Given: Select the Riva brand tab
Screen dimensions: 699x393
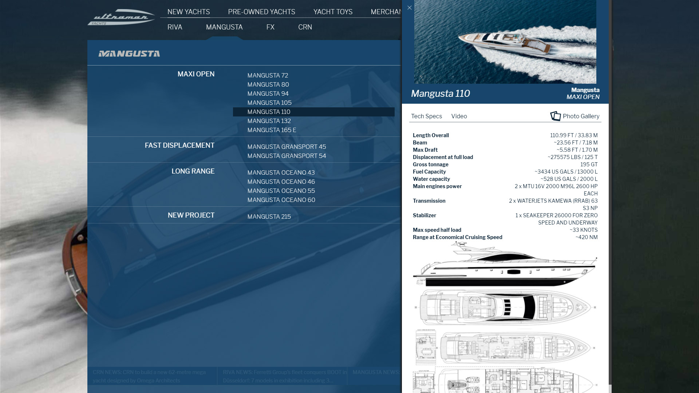Looking at the screenshot, I should click(175, 27).
